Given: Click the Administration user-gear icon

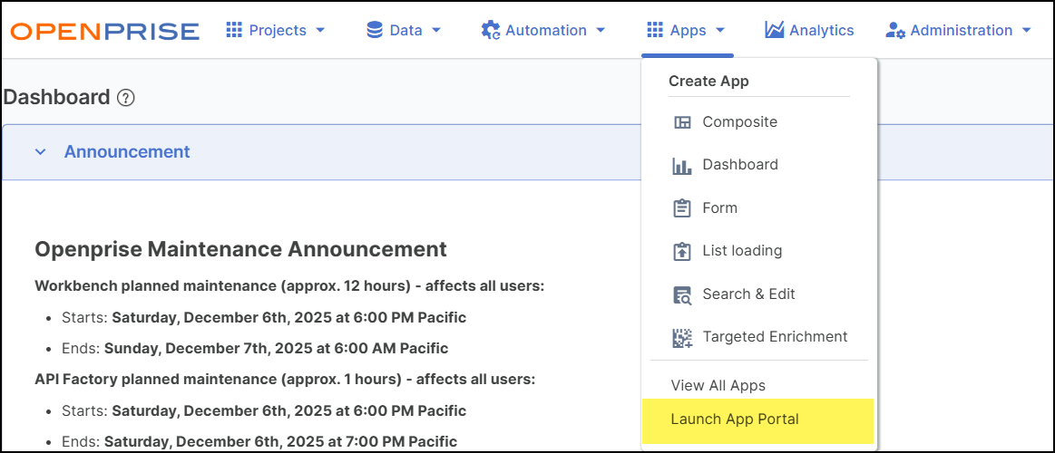Looking at the screenshot, I should pyautogui.click(x=895, y=30).
